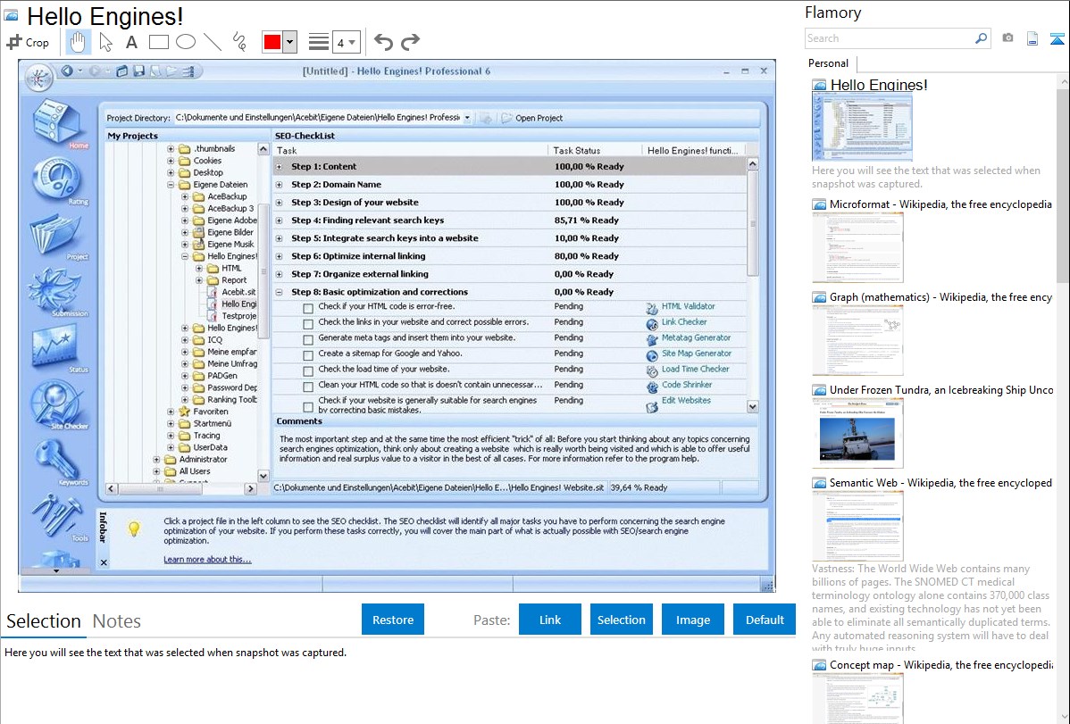Image resolution: width=1070 pixels, height=724 pixels.
Task: Open the red color picker dropdown arrow
Action: pyautogui.click(x=289, y=42)
